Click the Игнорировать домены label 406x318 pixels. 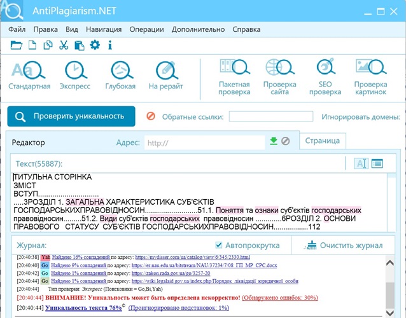click(361, 117)
